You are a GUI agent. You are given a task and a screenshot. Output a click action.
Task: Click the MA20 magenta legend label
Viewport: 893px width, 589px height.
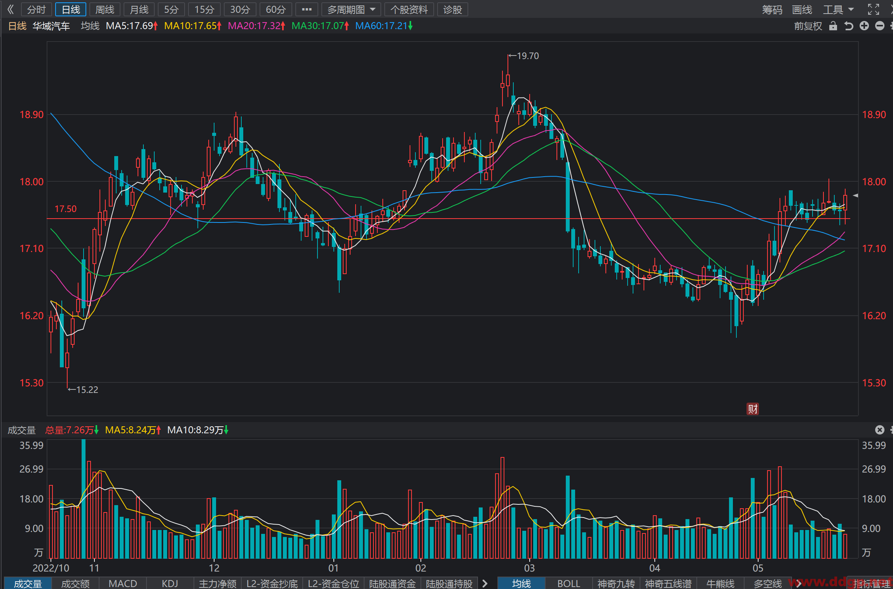point(256,26)
